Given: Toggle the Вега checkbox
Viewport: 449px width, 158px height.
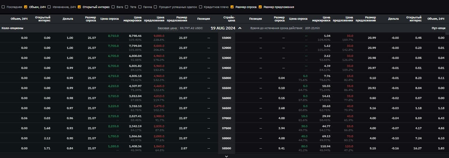Looking at the screenshot, I should [113, 7].
